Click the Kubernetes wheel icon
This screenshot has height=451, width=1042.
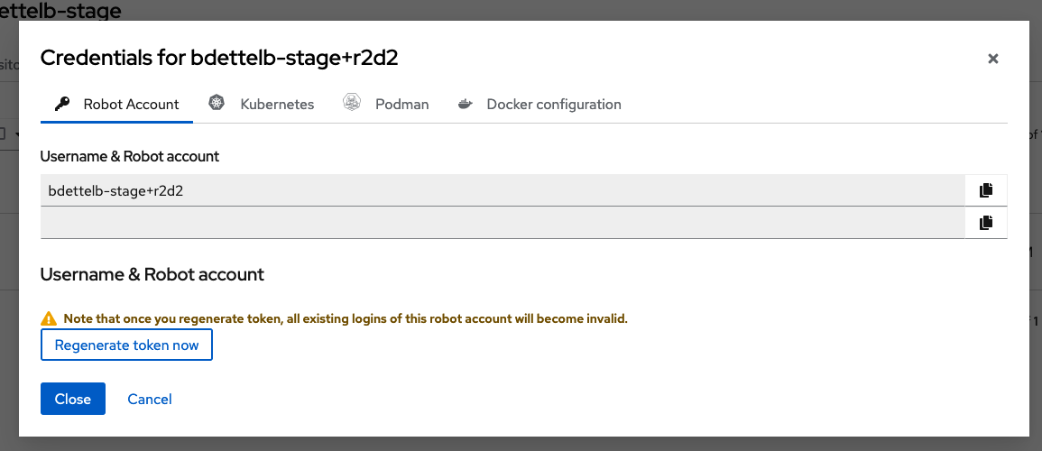(217, 103)
